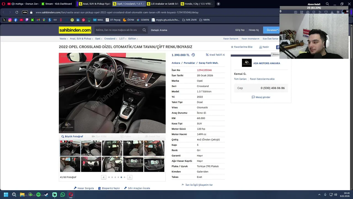Image resolution: width=353 pixels, height=199 pixels.
Task: Click Kredi Teklifi Al
Action: click(215, 55)
